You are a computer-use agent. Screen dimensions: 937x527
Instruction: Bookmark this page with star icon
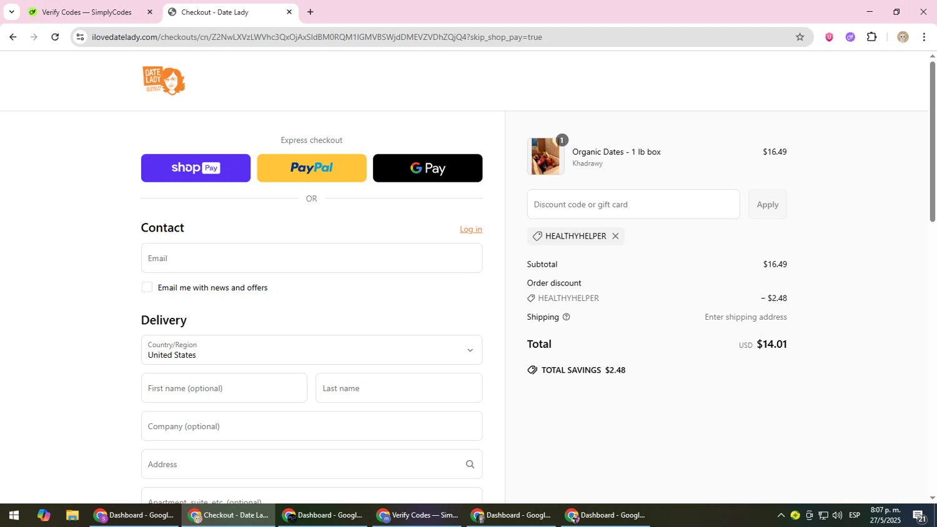[800, 37]
